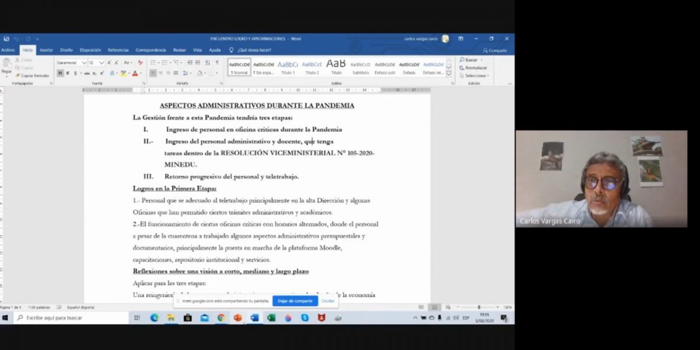Open PowerPoint from the taskbar

(x=237, y=318)
